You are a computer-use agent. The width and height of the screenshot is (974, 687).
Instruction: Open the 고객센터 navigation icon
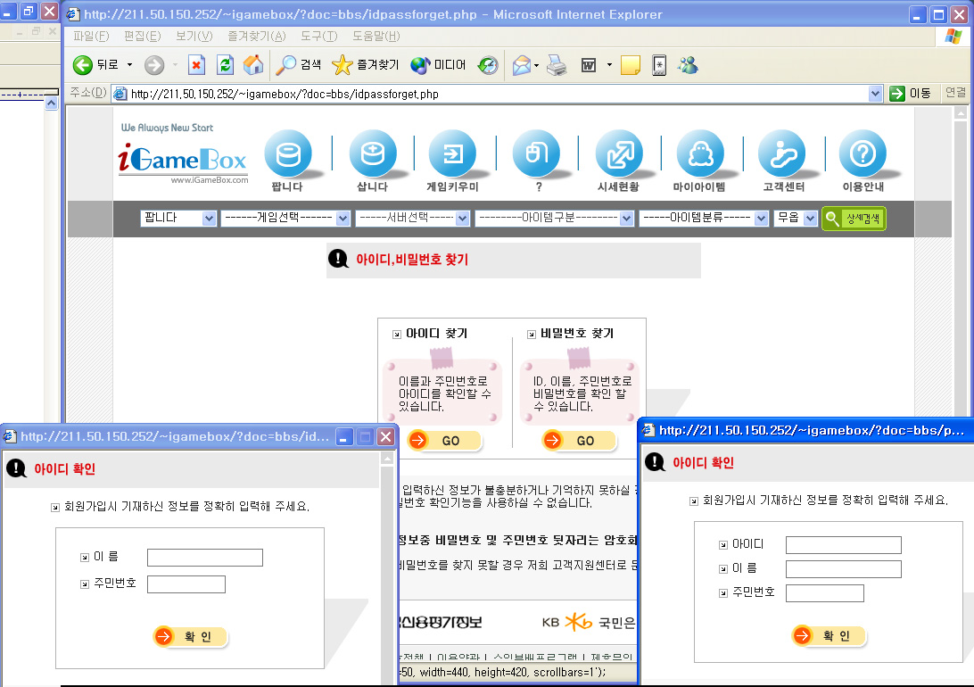coord(782,154)
